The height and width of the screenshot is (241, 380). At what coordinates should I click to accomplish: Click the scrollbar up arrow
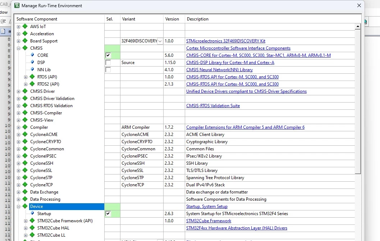tap(358, 26)
